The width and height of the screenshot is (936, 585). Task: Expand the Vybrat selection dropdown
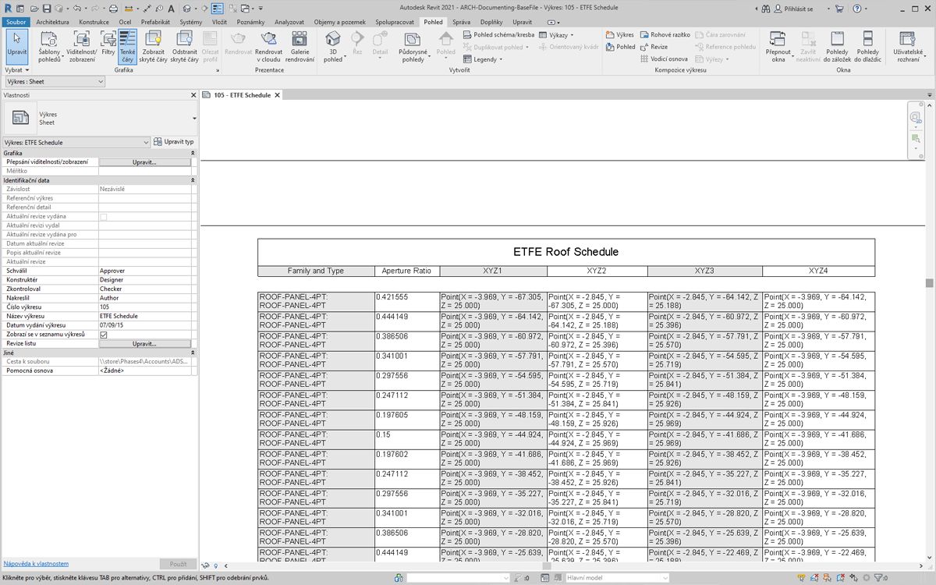(18, 70)
